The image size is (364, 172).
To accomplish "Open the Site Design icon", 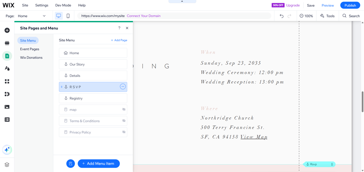I will [x=7, y=68].
